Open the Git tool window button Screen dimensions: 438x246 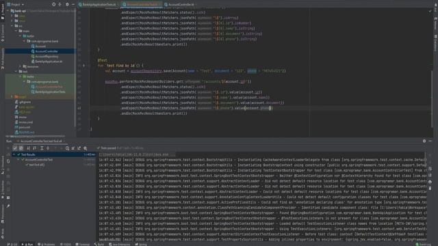click(x=12, y=244)
